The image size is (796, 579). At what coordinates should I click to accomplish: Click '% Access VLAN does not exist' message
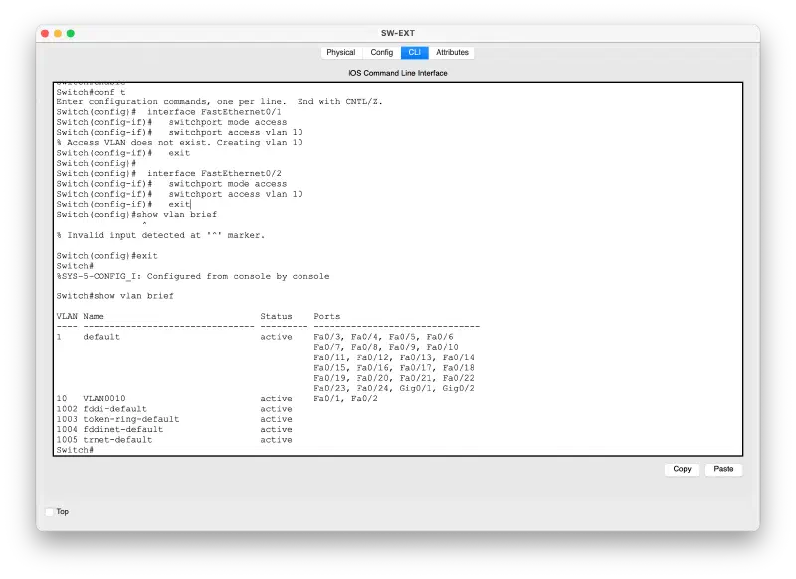pyautogui.click(x=179, y=142)
